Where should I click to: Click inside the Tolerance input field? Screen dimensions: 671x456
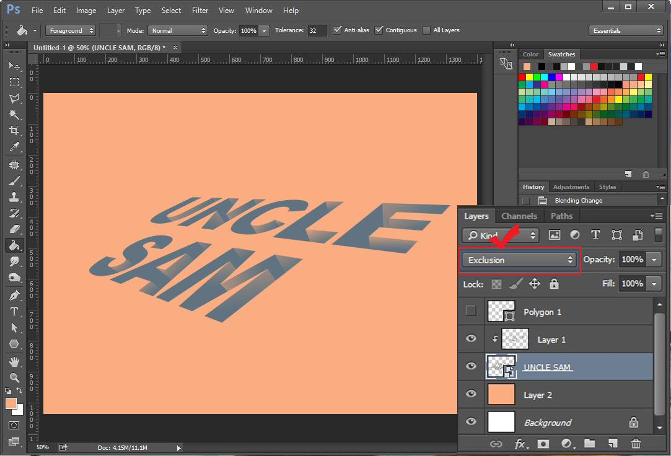coord(317,30)
